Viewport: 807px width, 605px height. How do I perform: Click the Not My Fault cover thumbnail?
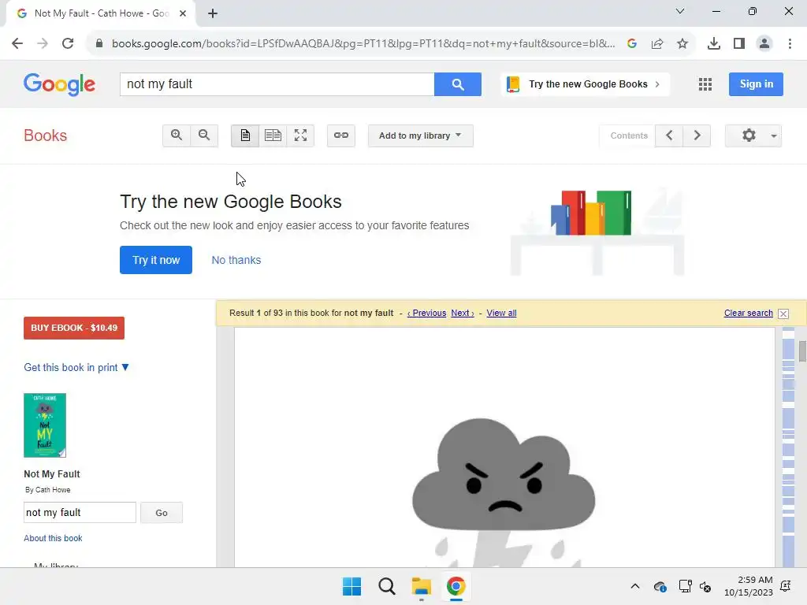coord(45,425)
